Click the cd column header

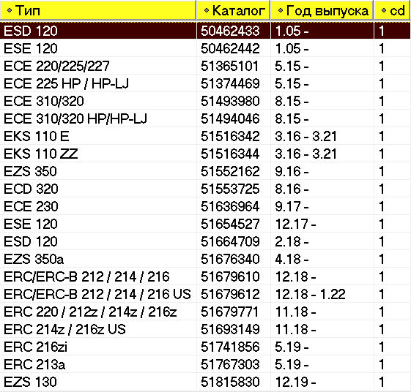(x=392, y=10)
